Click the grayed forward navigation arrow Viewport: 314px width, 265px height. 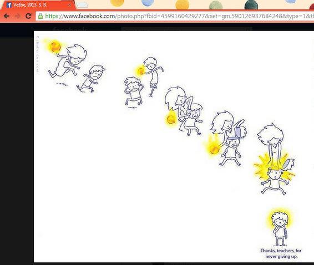pos(18,16)
